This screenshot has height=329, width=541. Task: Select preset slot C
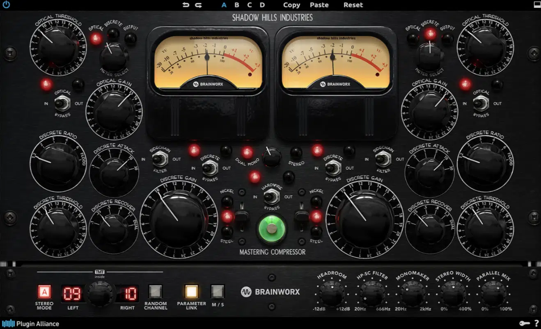(x=250, y=5)
